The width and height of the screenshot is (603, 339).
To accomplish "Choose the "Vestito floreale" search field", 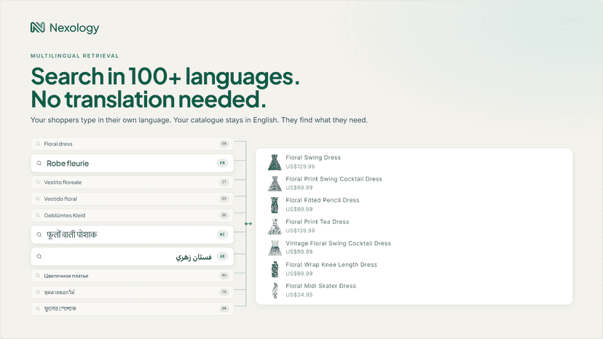I will tap(132, 182).
